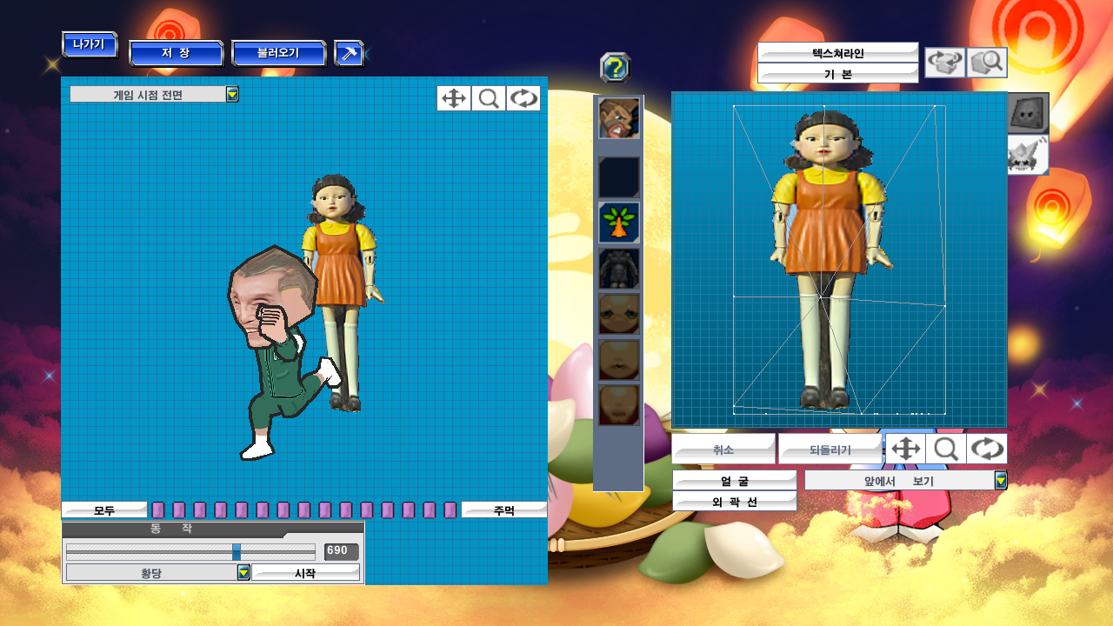Click the 모두 button on the frame bar
The image size is (1113, 626).
click(104, 510)
